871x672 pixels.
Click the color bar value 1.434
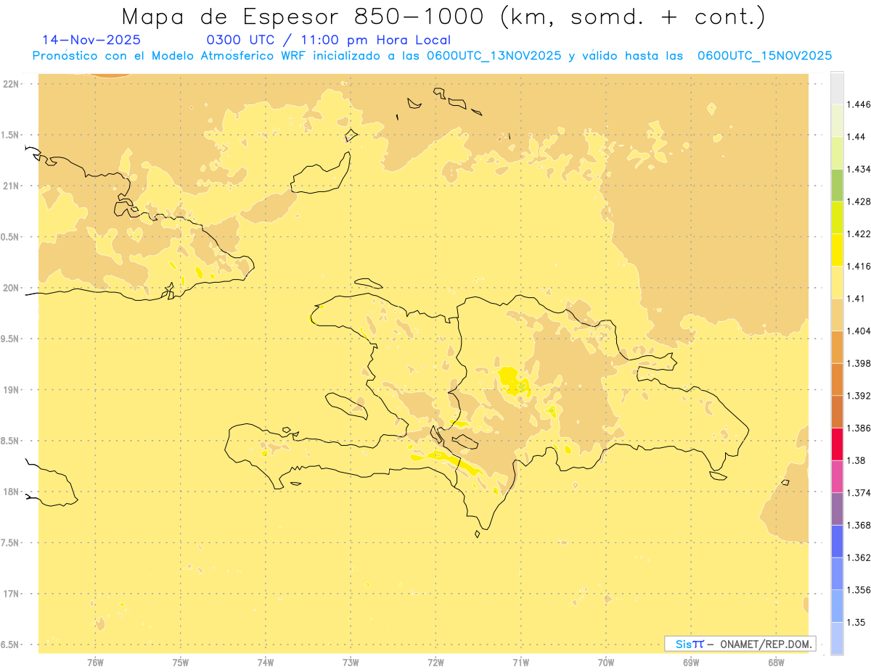click(859, 169)
